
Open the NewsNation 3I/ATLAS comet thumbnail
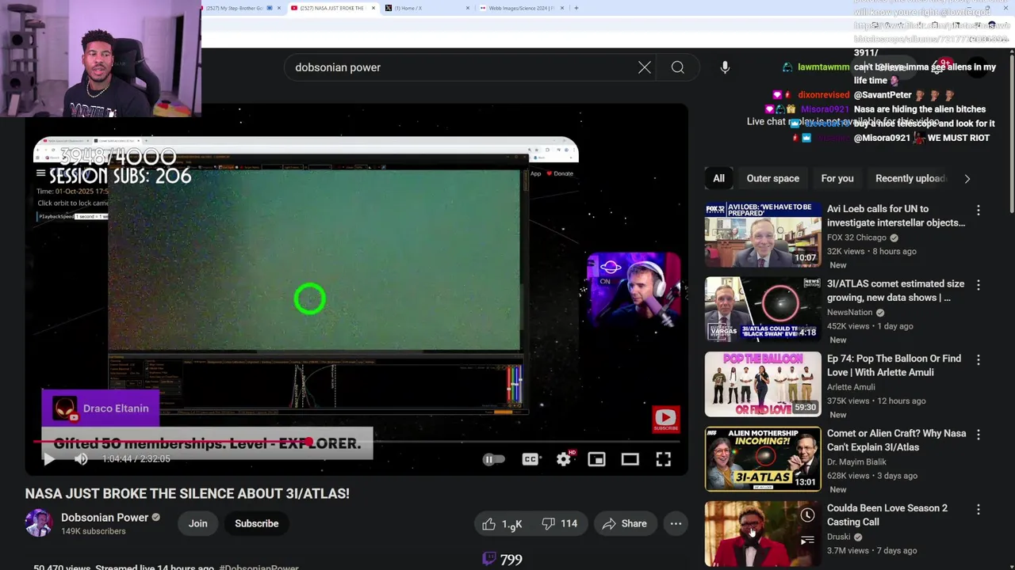tap(763, 310)
